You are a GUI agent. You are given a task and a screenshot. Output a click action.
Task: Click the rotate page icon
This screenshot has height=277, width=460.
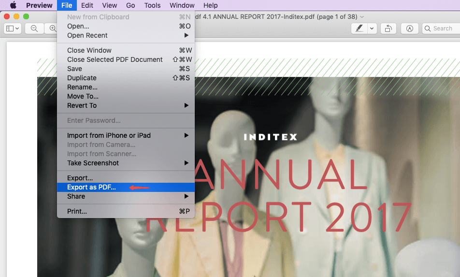tap(388, 29)
